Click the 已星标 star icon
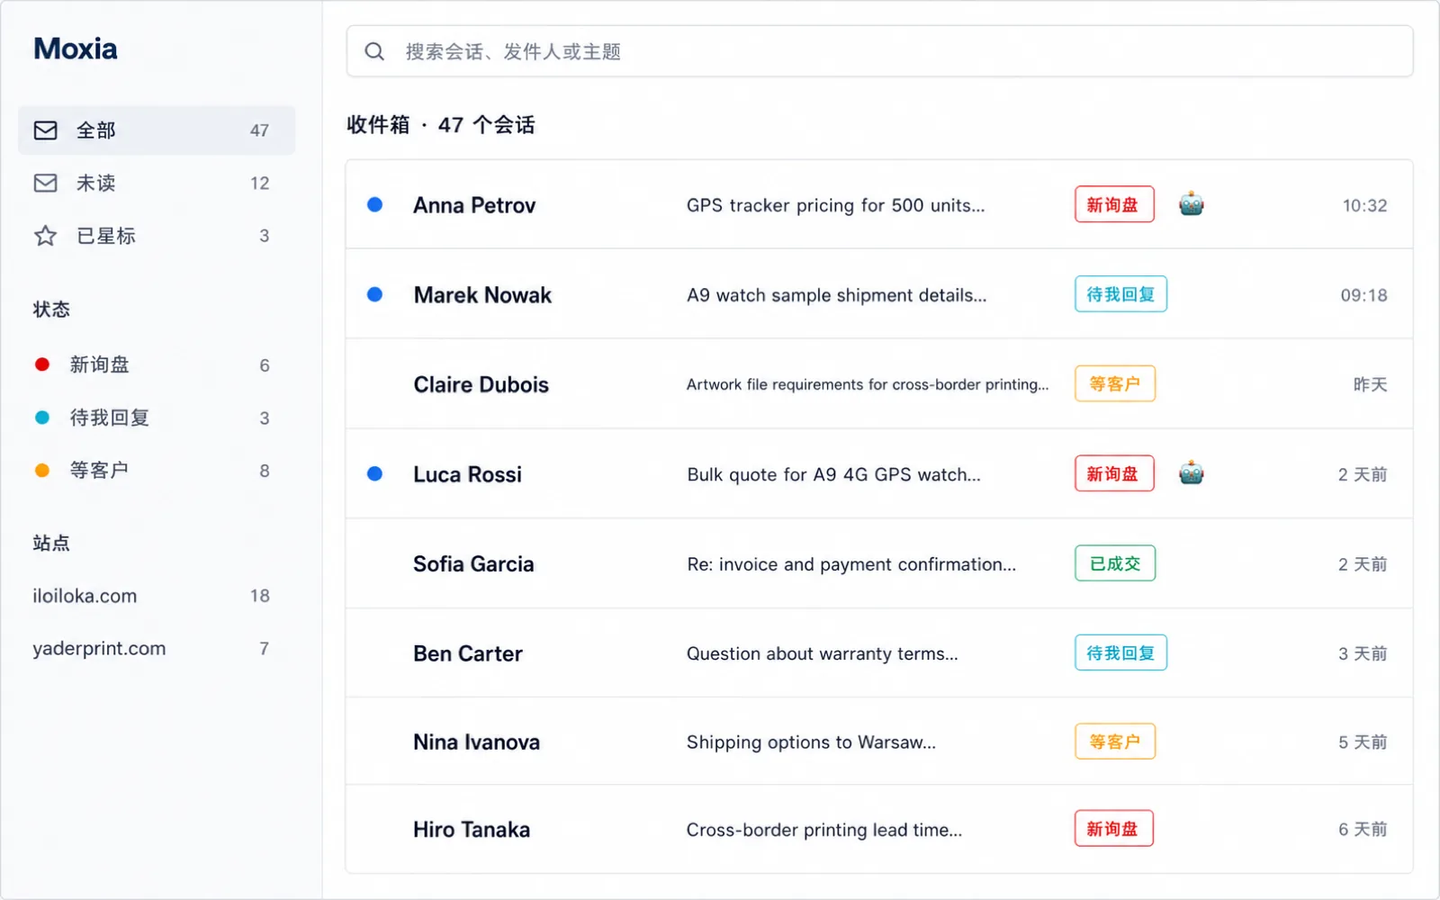Image resolution: width=1440 pixels, height=900 pixels. [45, 236]
